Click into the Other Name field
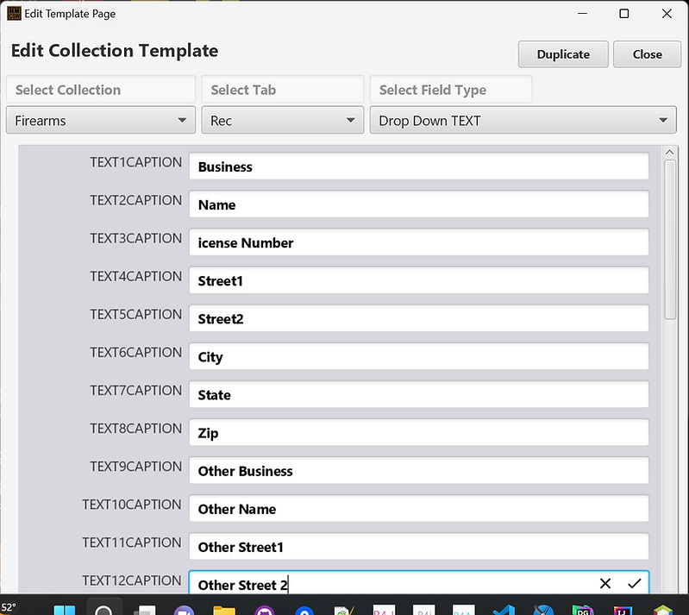Viewport: 689px width, 615px height. [419, 508]
